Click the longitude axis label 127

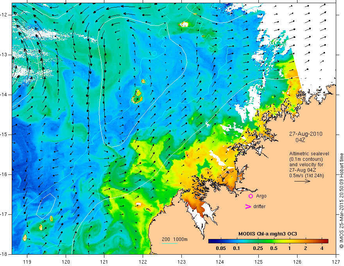(336, 262)
